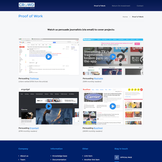Follow the Mashable link
Viewport: 162px width, 162px height.
pyautogui.click(x=98, y=78)
